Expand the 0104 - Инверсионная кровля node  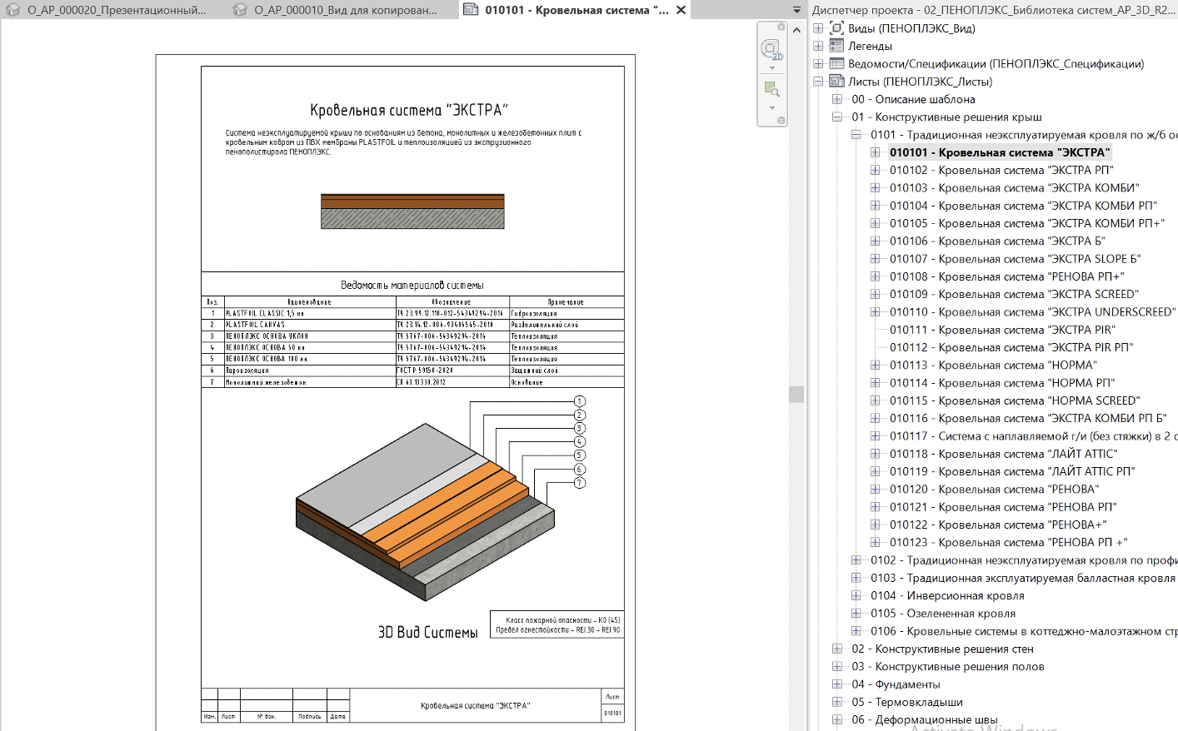point(856,596)
